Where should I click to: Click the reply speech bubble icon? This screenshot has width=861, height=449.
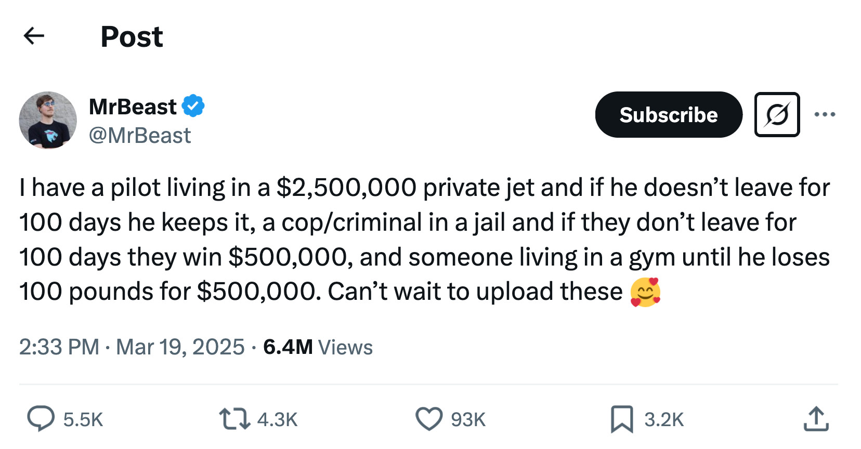tap(41, 419)
